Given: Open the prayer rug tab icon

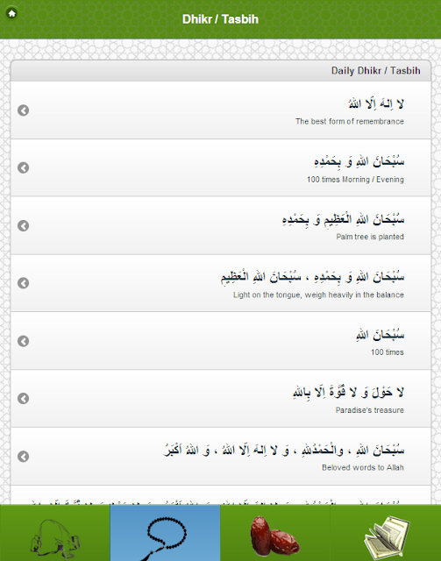Looking at the screenshot, I should 54,533.
